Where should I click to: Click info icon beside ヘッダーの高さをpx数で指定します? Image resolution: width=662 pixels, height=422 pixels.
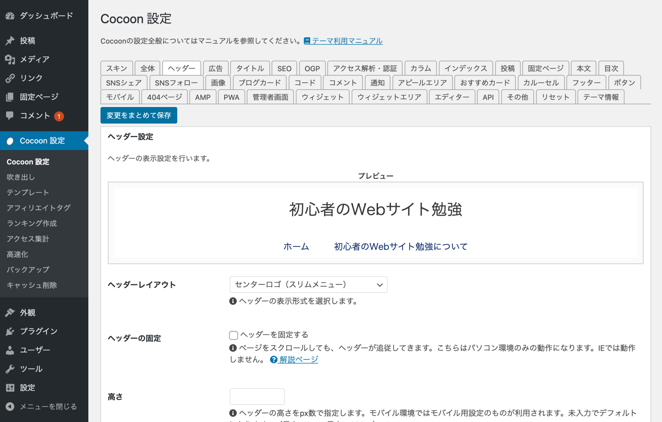[233, 413]
